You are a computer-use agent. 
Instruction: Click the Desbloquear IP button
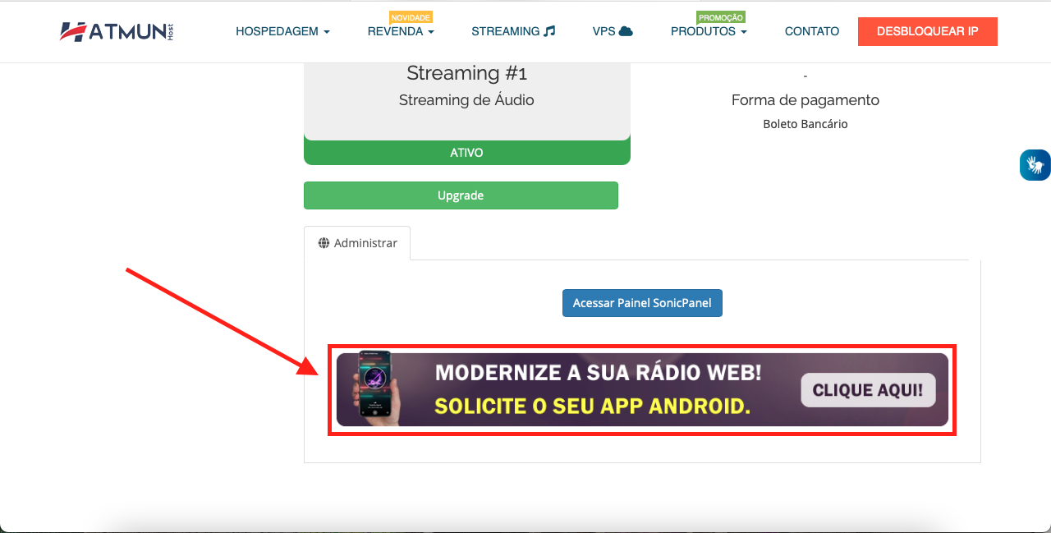pyautogui.click(x=928, y=31)
